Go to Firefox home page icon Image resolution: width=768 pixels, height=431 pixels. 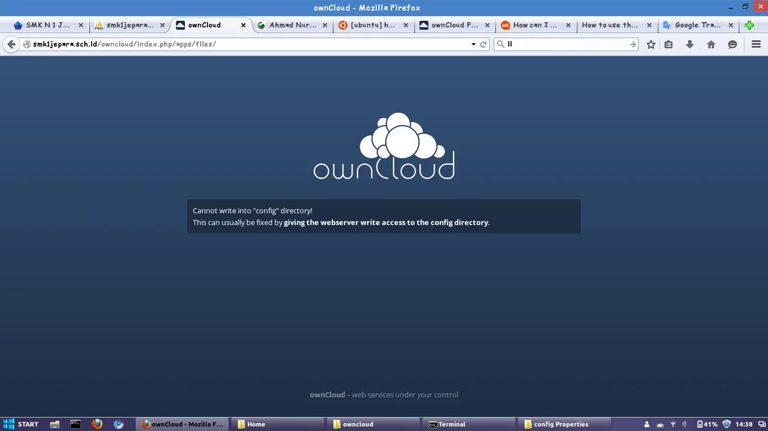(711, 44)
